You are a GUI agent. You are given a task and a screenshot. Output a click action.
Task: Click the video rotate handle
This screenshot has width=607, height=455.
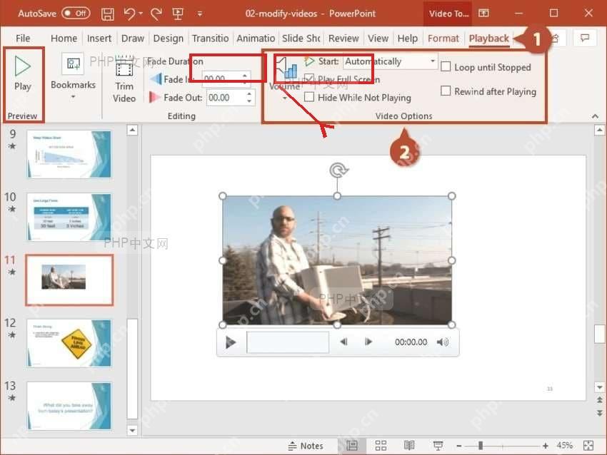338,170
